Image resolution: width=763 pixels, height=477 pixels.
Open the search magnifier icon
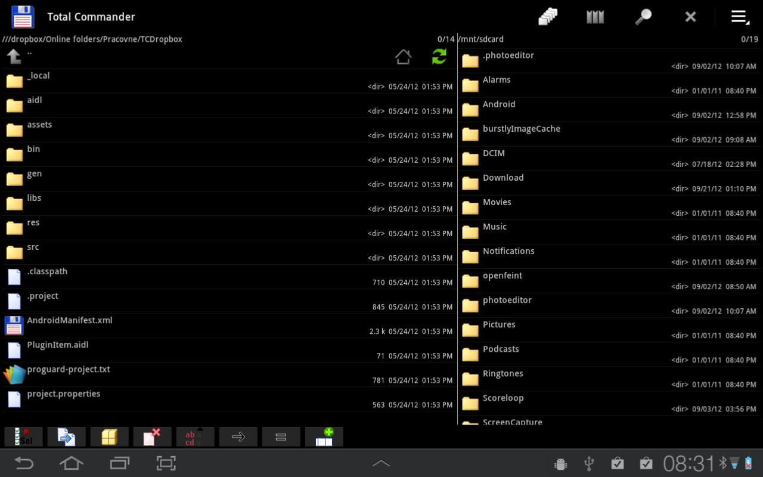tap(643, 17)
